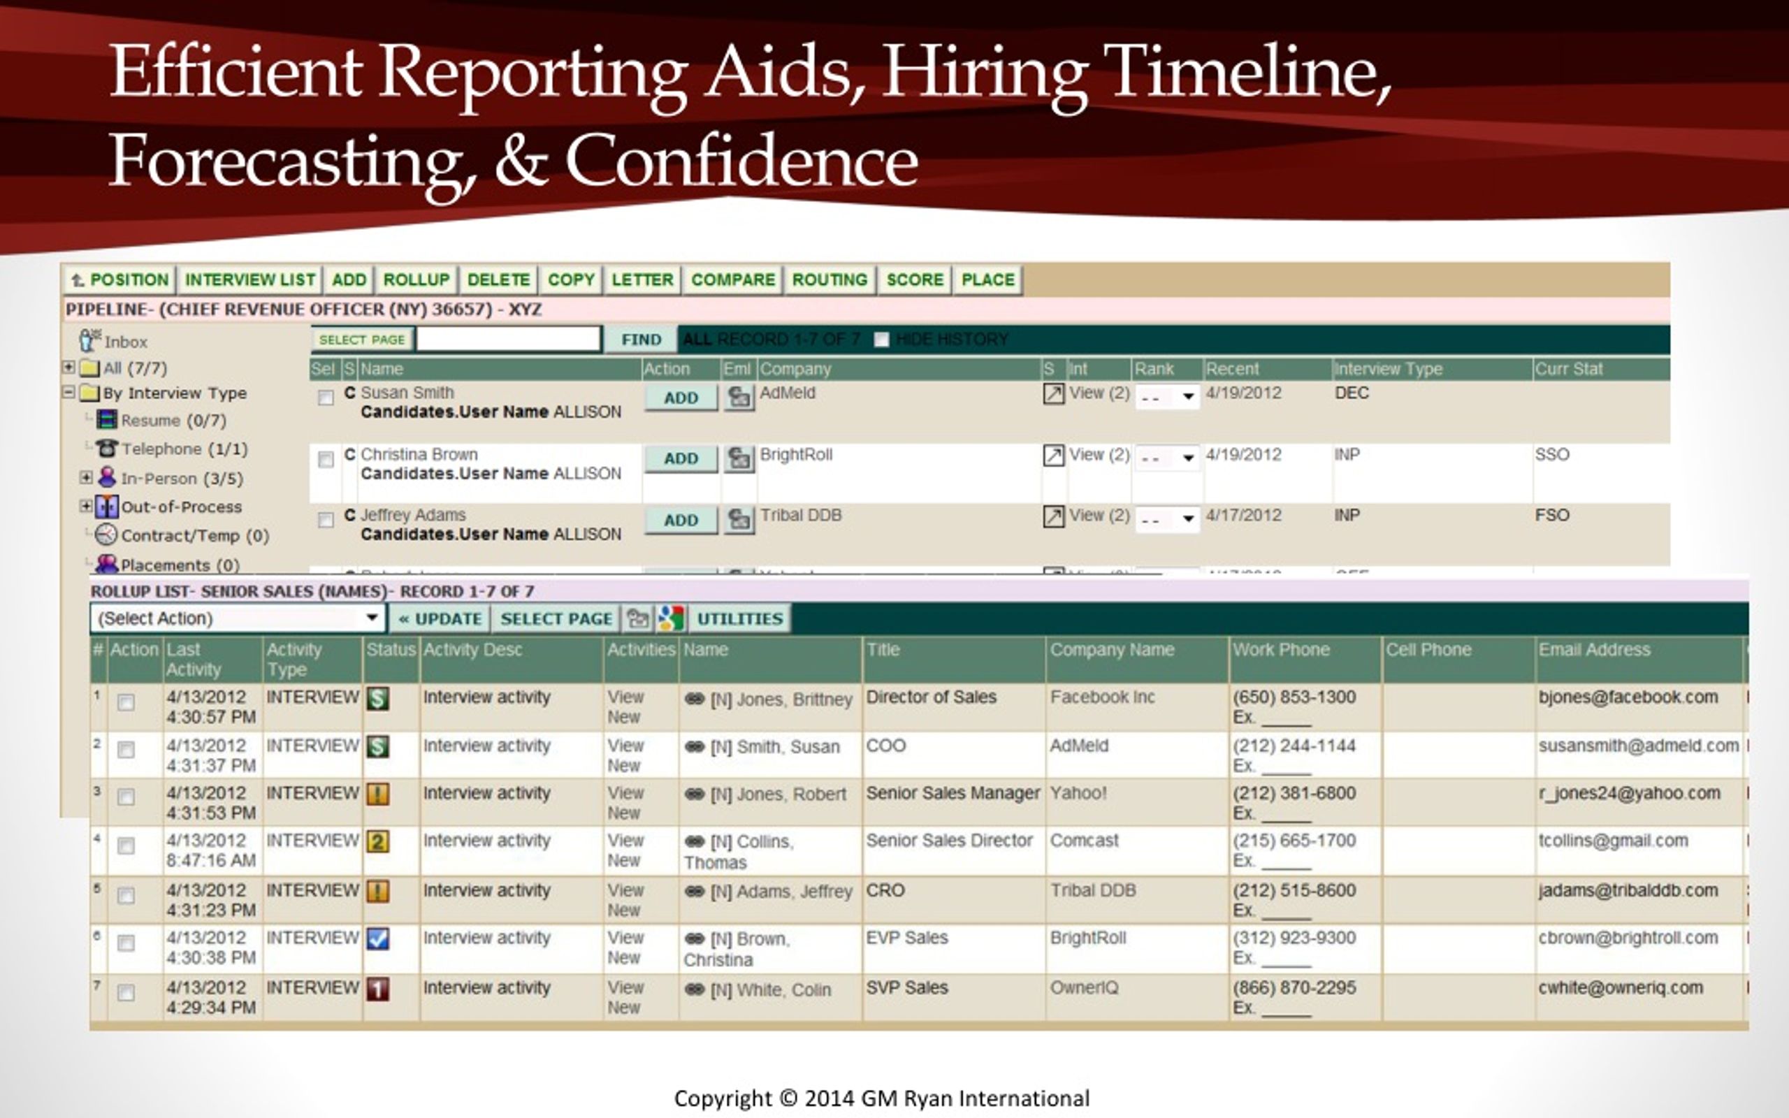Click the UPDATE button in rollup list
The image size is (1789, 1118).
tap(440, 619)
